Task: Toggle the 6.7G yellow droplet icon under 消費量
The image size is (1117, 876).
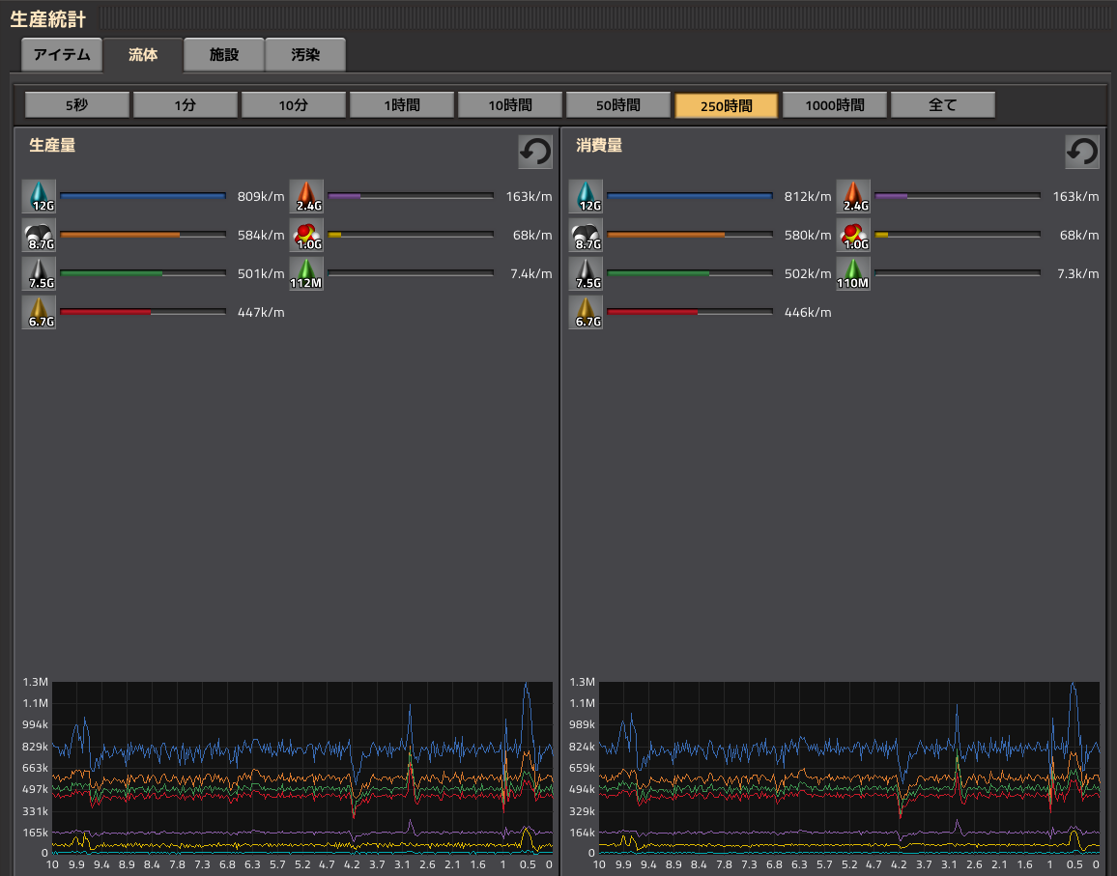Action: pyautogui.click(x=586, y=312)
